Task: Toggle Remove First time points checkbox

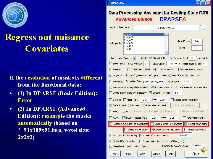Action: tap(171, 58)
